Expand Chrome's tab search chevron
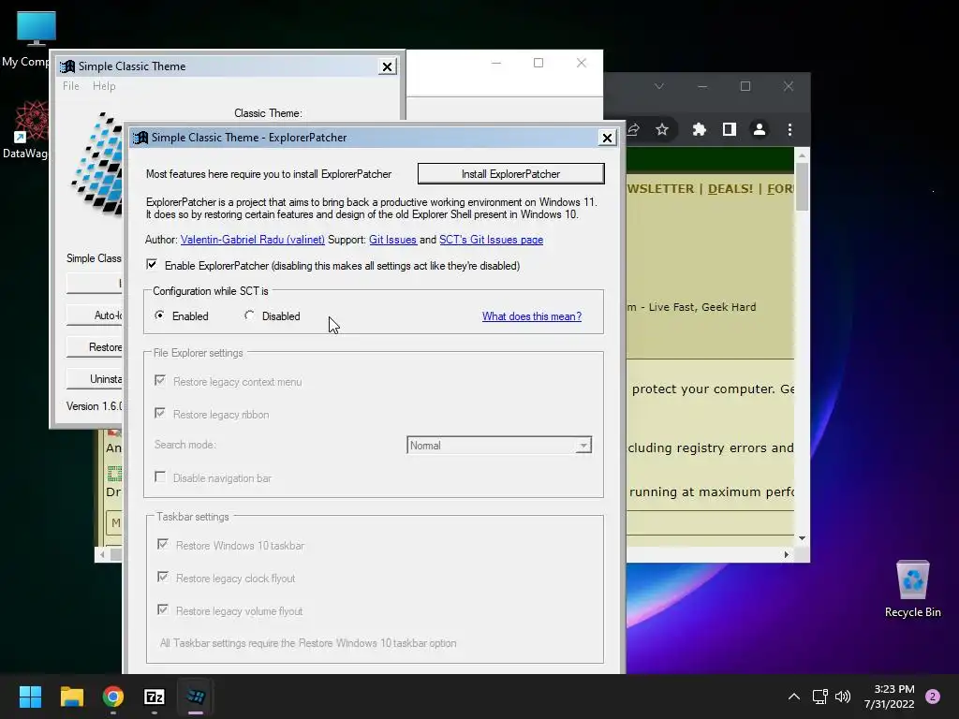Image resolution: width=959 pixels, height=719 pixels. [x=658, y=86]
